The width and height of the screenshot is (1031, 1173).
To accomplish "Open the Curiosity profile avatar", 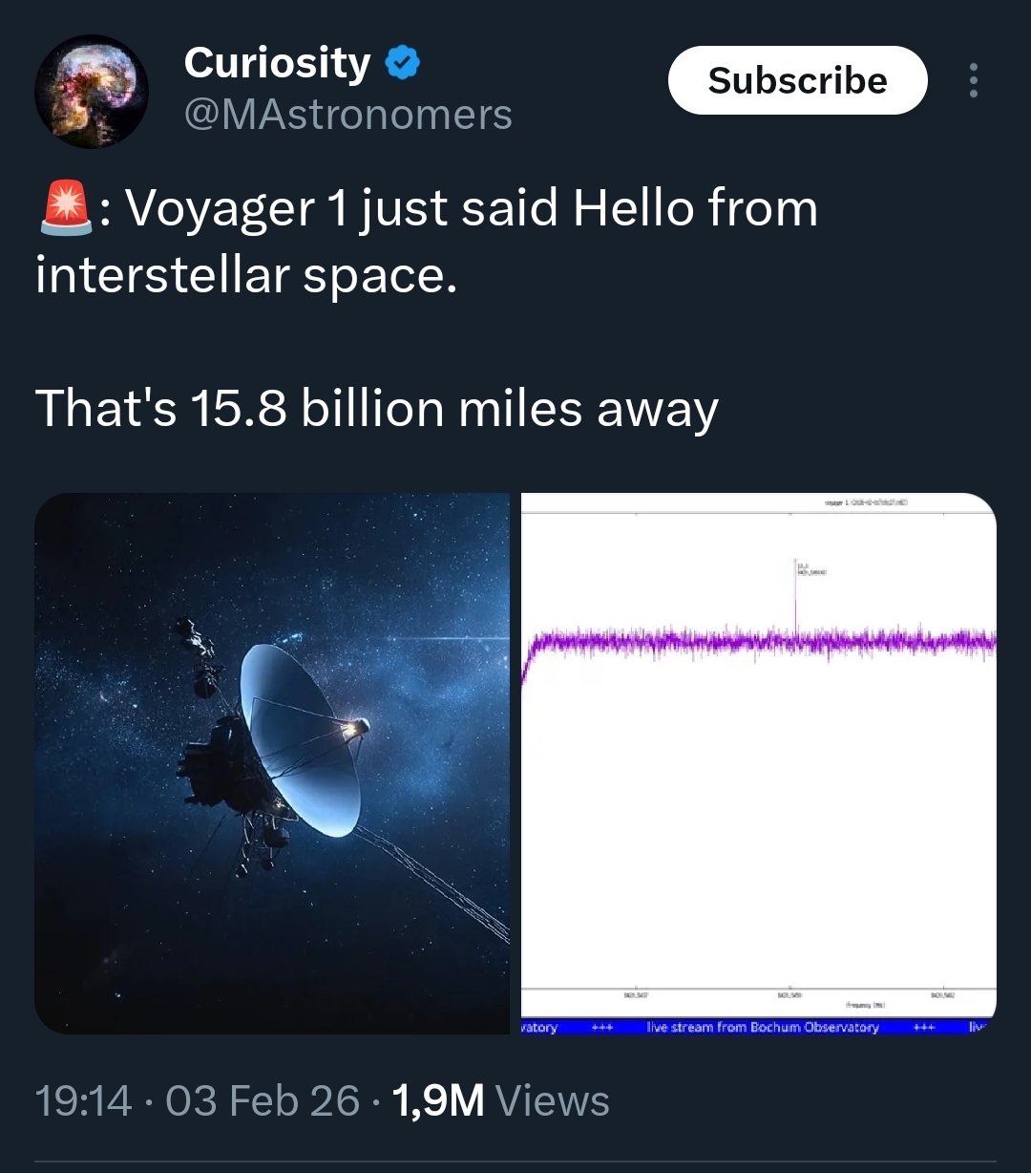I will (92, 92).
